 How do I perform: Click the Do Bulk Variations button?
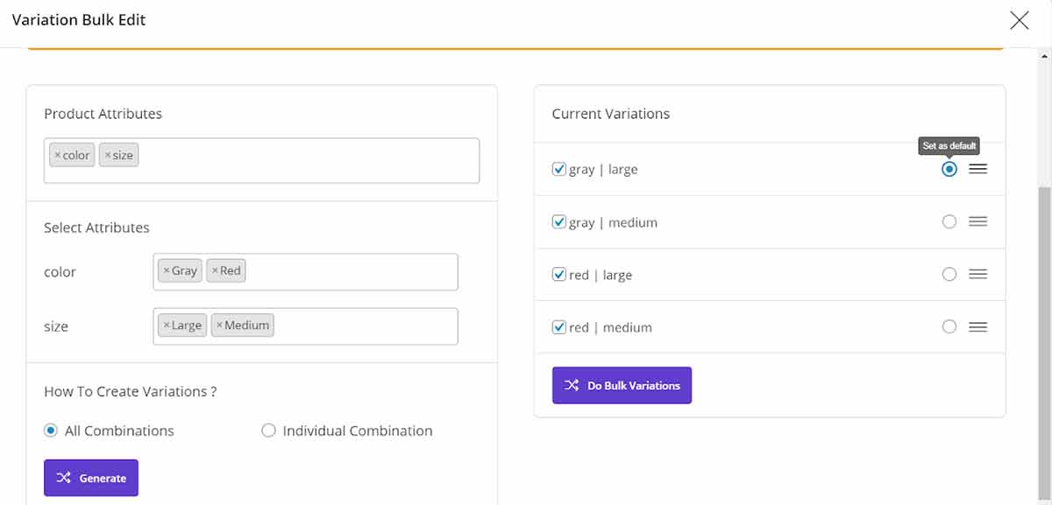coord(622,385)
